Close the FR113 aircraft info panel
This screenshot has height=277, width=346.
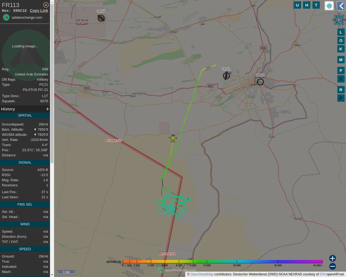click(46, 5)
